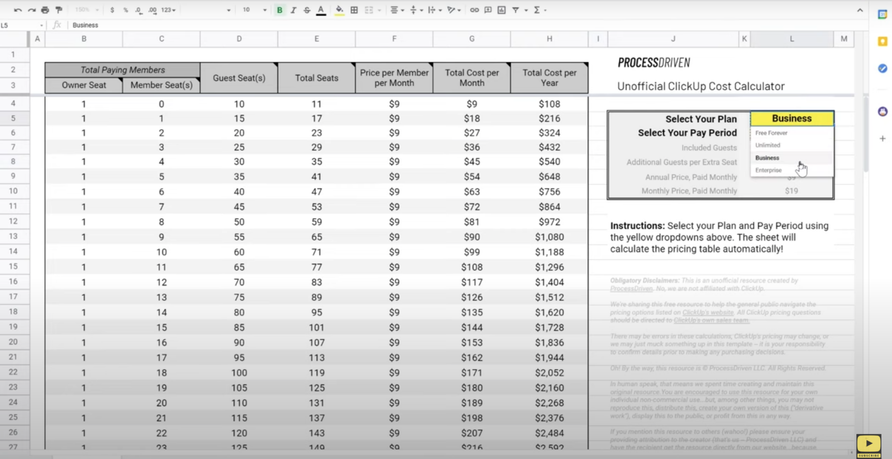Format as percent icon
This screenshot has width=892, height=459.
click(x=125, y=10)
